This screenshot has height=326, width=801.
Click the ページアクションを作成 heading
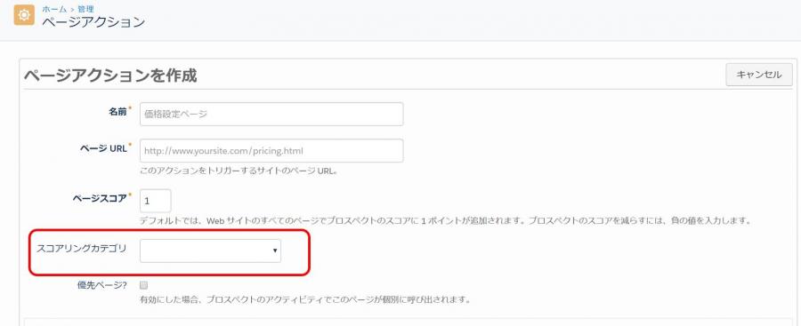(x=110, y=76)
